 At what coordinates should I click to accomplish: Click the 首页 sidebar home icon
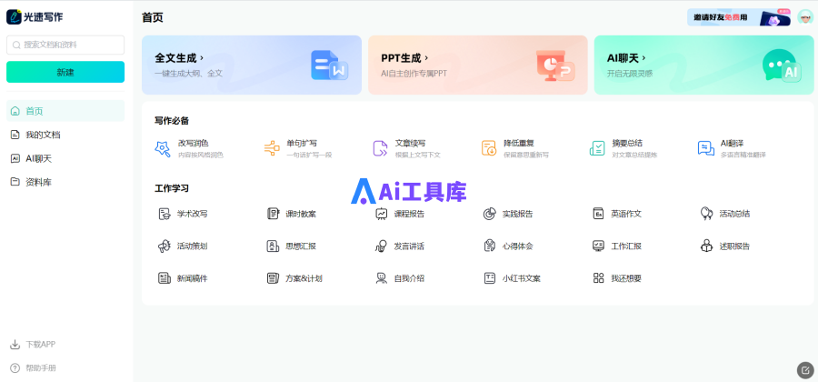15,111
